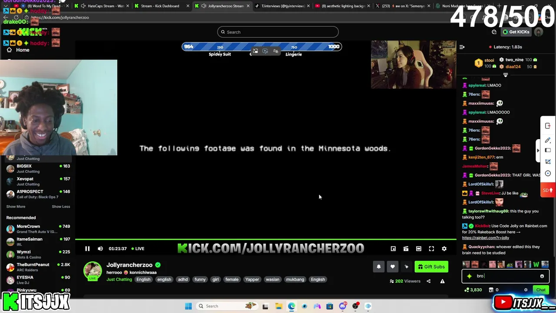Open ItsmeSaiman recommended channel

(38, 241)
